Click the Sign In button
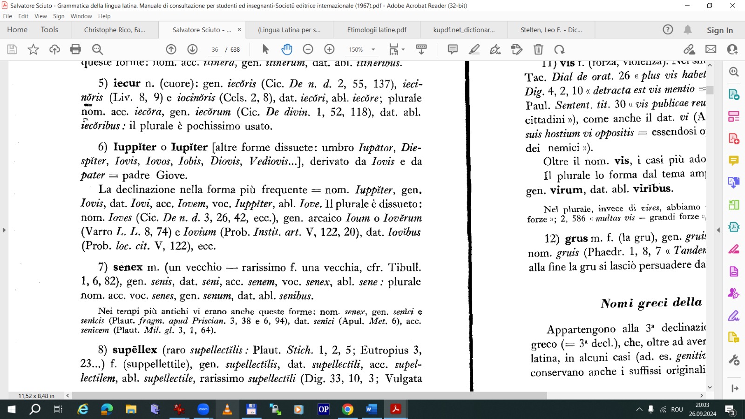Viewport: 745px width, 419px height. 719,30
